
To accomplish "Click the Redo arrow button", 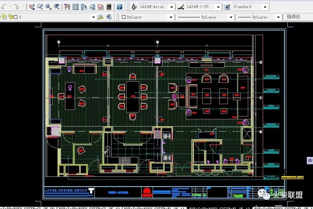I will click(16, 7).
